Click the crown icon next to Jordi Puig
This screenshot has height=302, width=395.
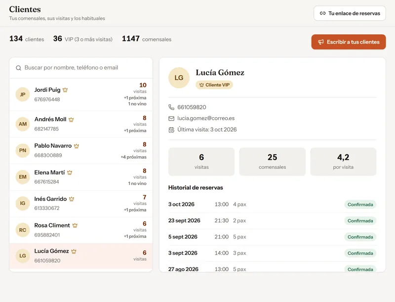click(x=65, y=90)
